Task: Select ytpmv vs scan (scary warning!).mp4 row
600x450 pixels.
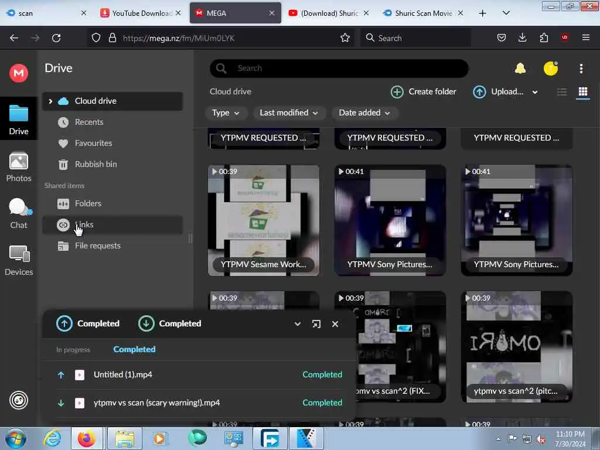Action: (x=199, y=403)
